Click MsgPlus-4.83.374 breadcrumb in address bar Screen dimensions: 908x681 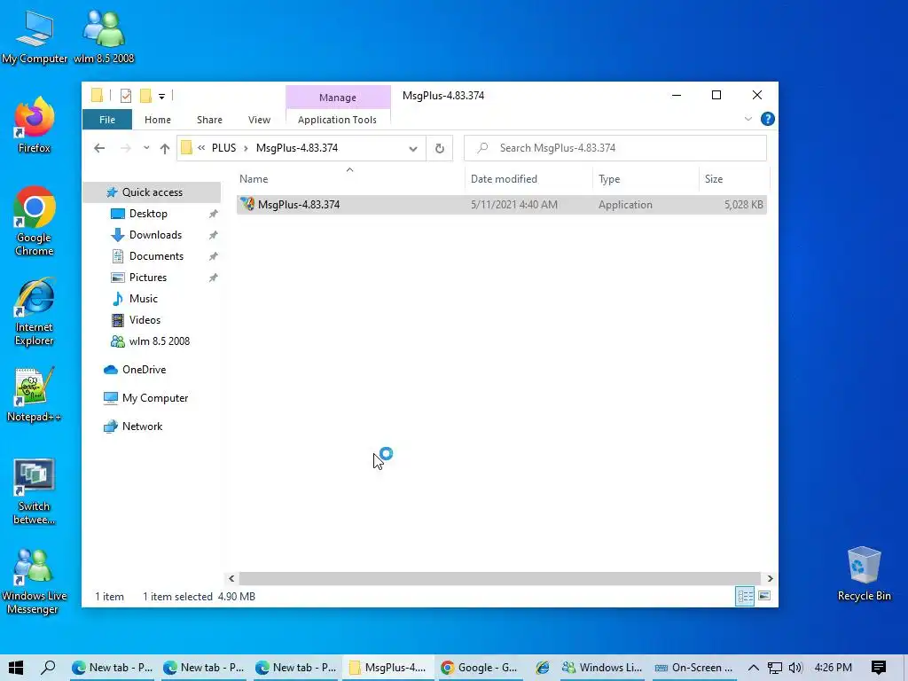(296, 148)
